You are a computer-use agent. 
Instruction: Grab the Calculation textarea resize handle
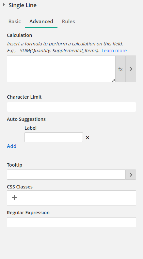pos(113,80)
